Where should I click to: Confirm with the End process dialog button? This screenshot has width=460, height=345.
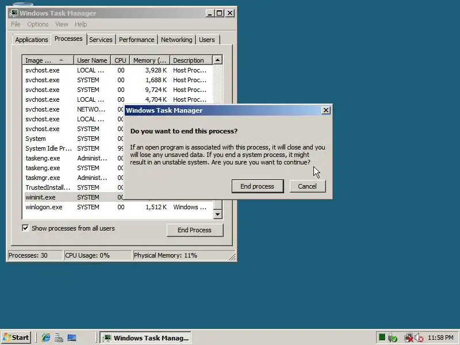pos(257,186)
